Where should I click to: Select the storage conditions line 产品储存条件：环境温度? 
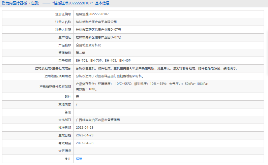[142, 84]
